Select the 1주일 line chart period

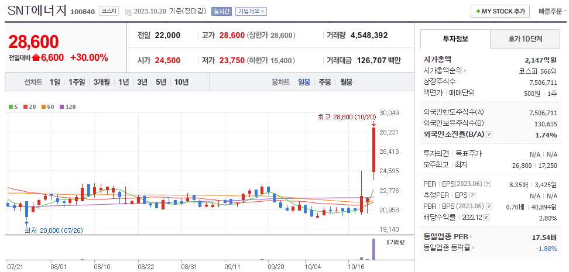(x=77, y=82)
